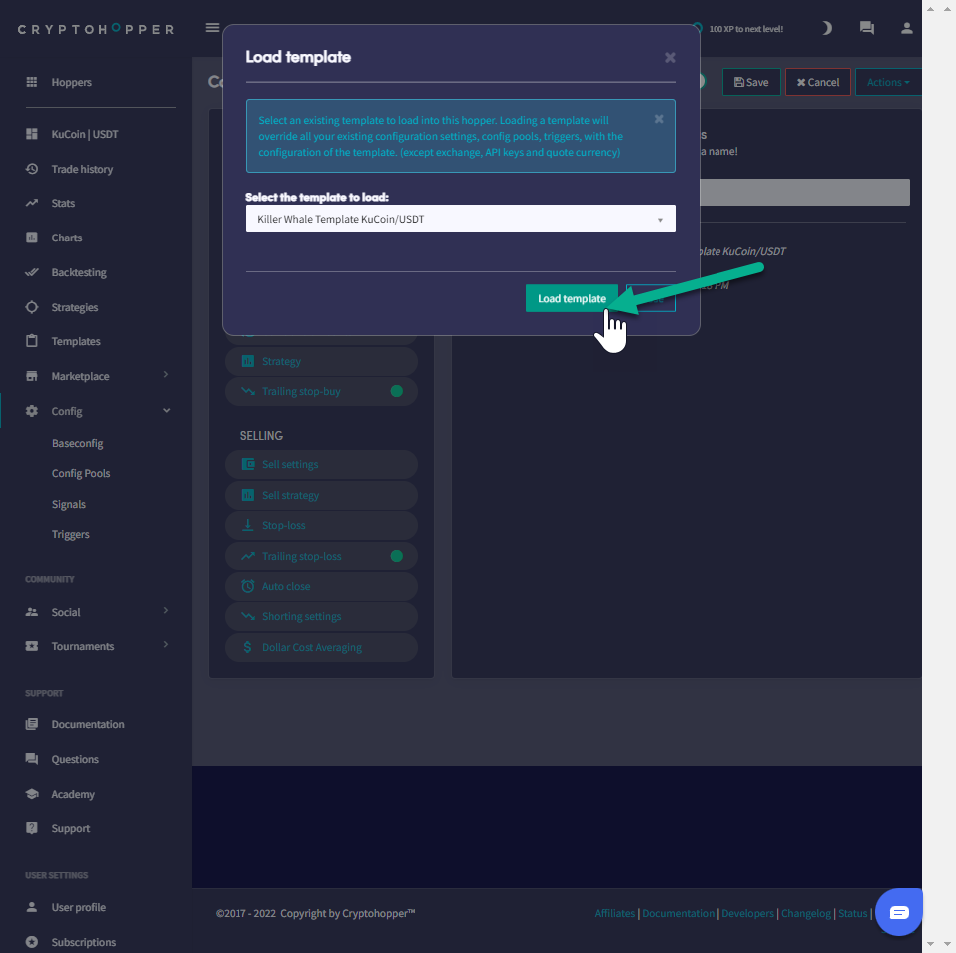Click the page scrollbar down arrow
Viewport: 956px width, 953px height.
[930, 943]
